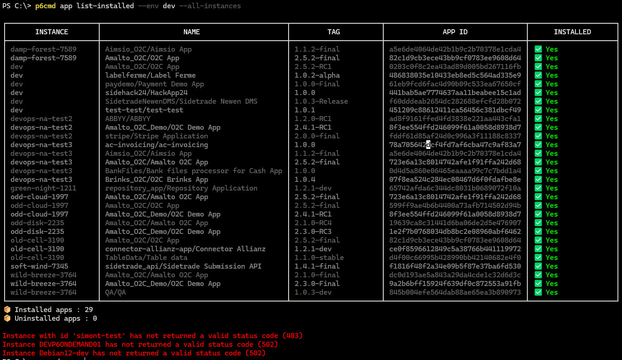Click the --all-instances flag in the command
The height and width of the screenshot is (360, 622).
[210, 6]
